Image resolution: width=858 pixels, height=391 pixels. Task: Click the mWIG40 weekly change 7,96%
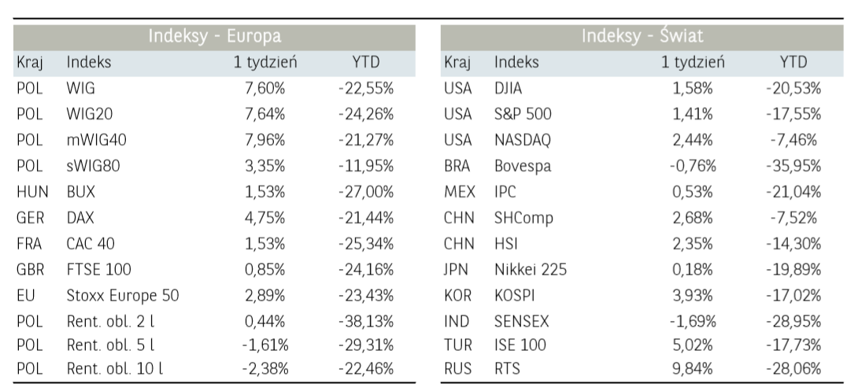point(264,139)
